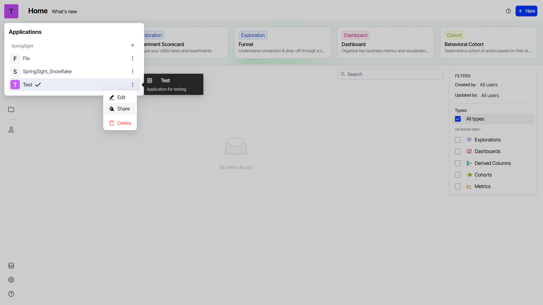Open the What's new link

click(64, 12)
